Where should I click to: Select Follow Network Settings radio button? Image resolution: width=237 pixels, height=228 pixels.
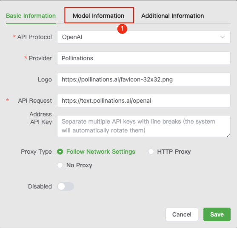pos(60,152)
